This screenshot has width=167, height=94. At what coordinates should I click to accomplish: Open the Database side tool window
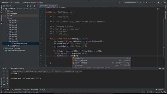coord(166,15)
